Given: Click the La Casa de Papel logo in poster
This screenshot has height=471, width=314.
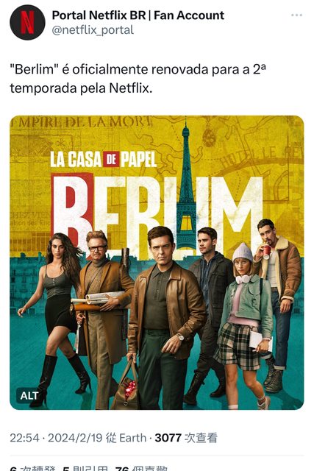Looking at the screenshot, I should [x=103, y=159].
